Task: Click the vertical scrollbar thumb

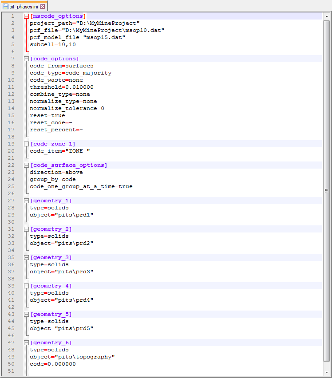Action: (327, 191)
